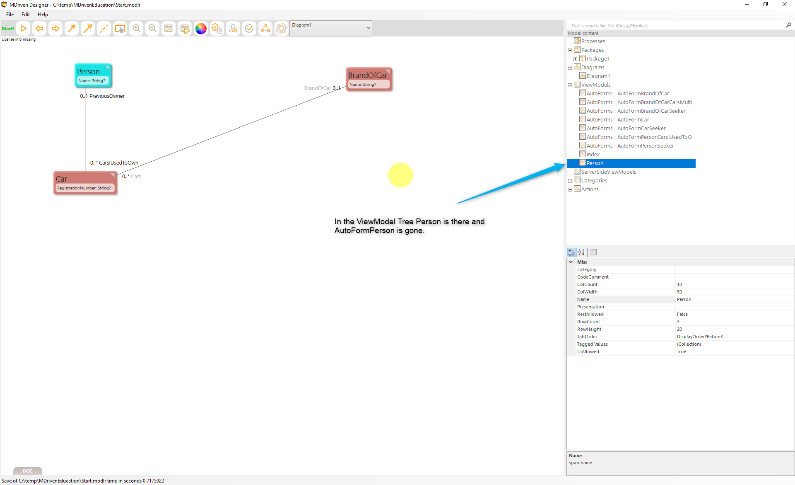Click the orange left arrow toolbar icon
795x485 pixels.
[x=39, y=29]
